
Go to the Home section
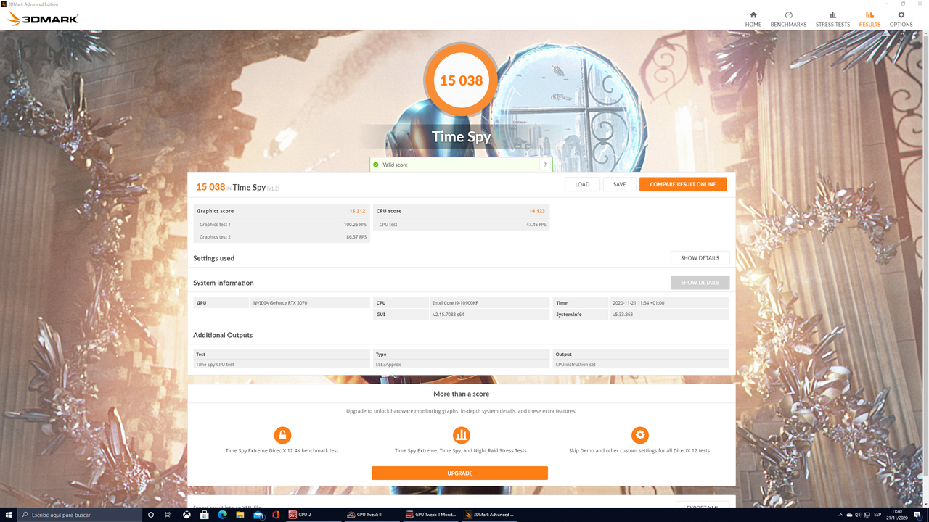[x=753, y=19]
